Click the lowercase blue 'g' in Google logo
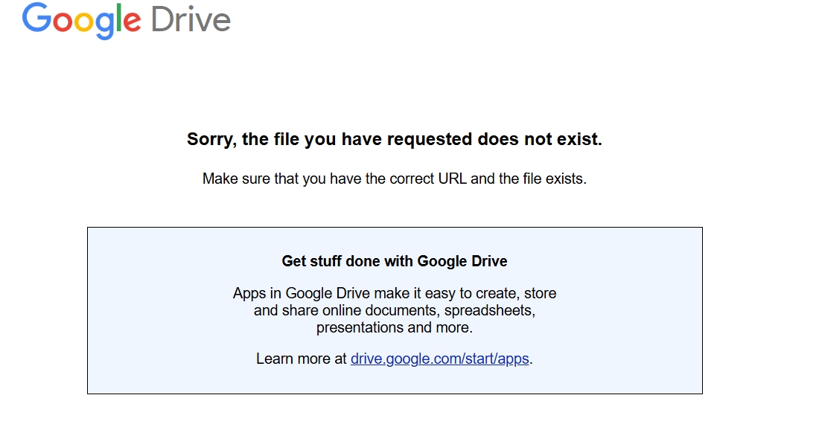 [x=105, y=26]
